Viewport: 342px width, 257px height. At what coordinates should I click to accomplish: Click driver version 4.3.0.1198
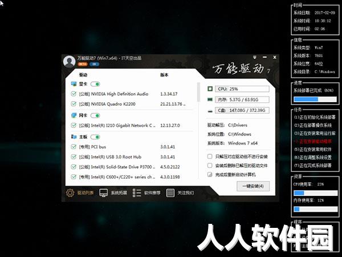170,177
